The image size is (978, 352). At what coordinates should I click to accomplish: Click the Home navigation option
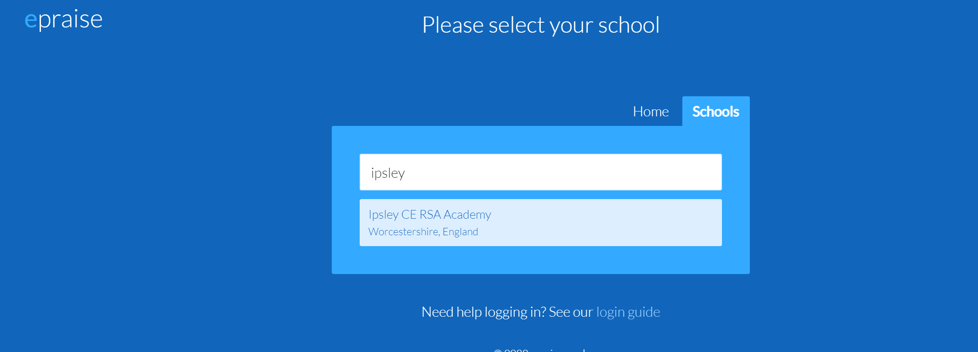click(x=651, y=112)
